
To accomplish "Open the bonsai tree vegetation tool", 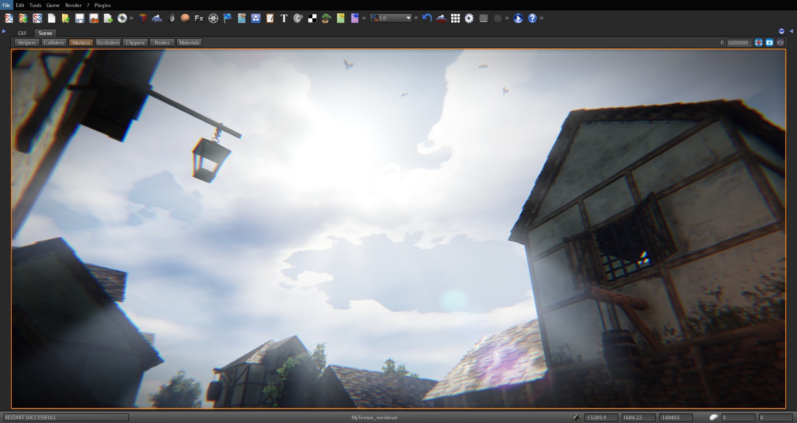I will [326, 18].
